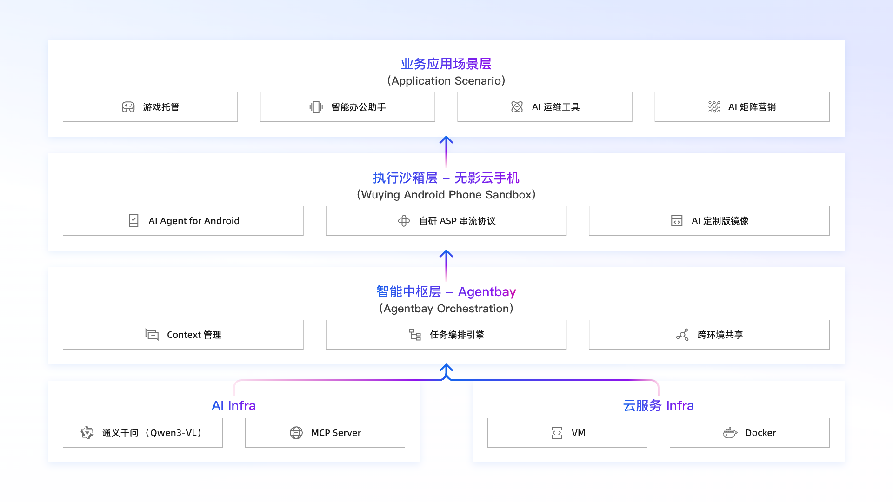This screenshot has width=893, height=502.
Task: Select the whale icon beside Docker
Action: (731, 433)
